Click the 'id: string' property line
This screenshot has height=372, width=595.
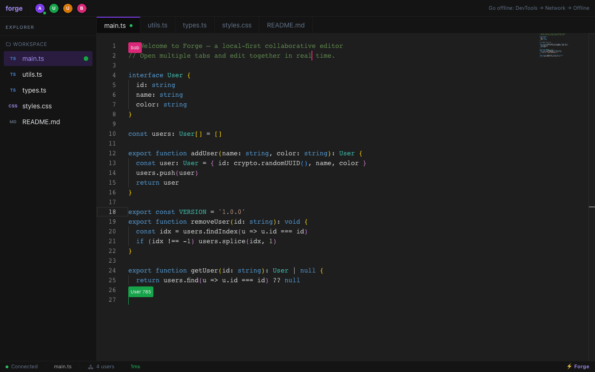click(x=156, y=85)
